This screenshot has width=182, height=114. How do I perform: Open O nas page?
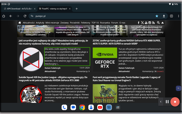tap(122, 23)
